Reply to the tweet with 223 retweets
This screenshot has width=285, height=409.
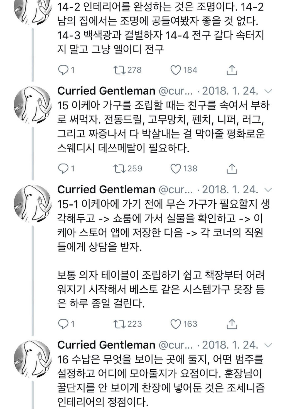point(63,324)
